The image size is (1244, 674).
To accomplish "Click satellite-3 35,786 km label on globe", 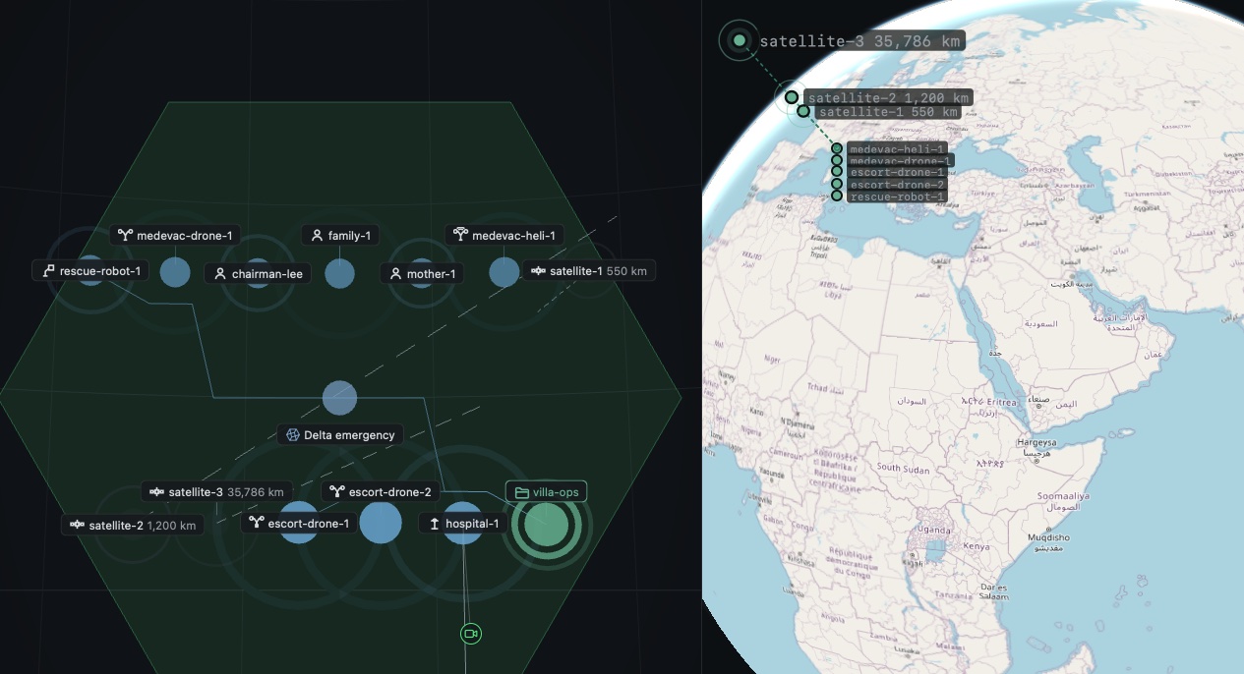I will click(861, 41).
